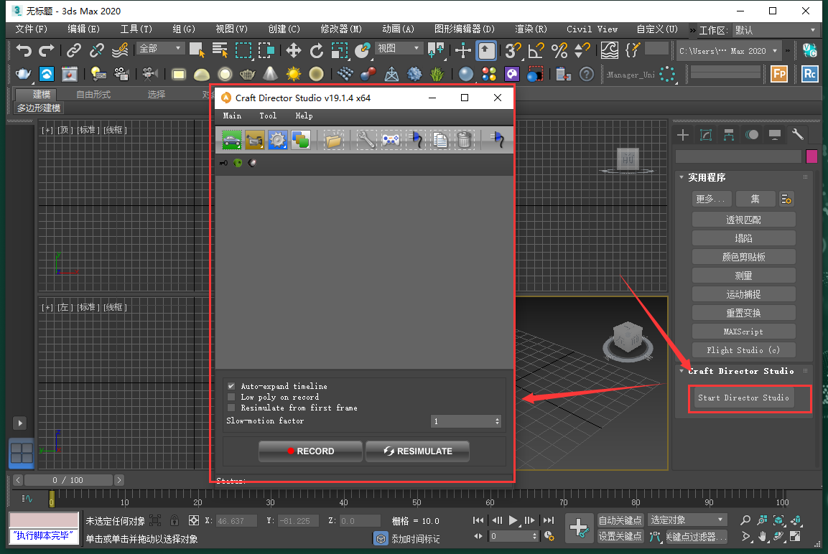Activate the Select and Move tool
Screen dimensions: 828x554
click(294, 51)
